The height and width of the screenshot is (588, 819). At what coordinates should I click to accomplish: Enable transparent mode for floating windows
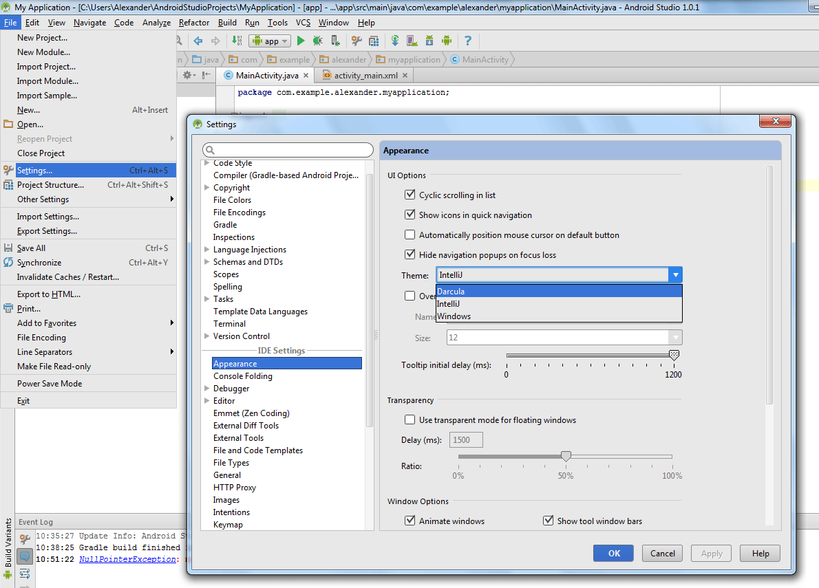point(410,420)
